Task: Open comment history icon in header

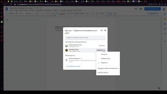Action: click(136, 9)
